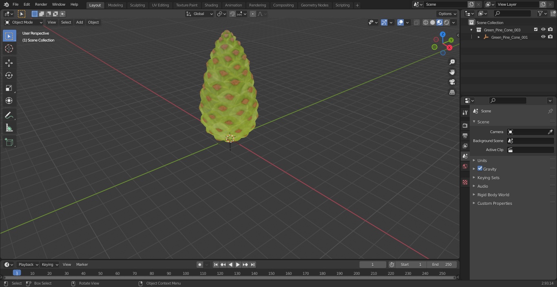Click the timeline horizontal scrollbar
557x287 pixels.
point(230,278)
